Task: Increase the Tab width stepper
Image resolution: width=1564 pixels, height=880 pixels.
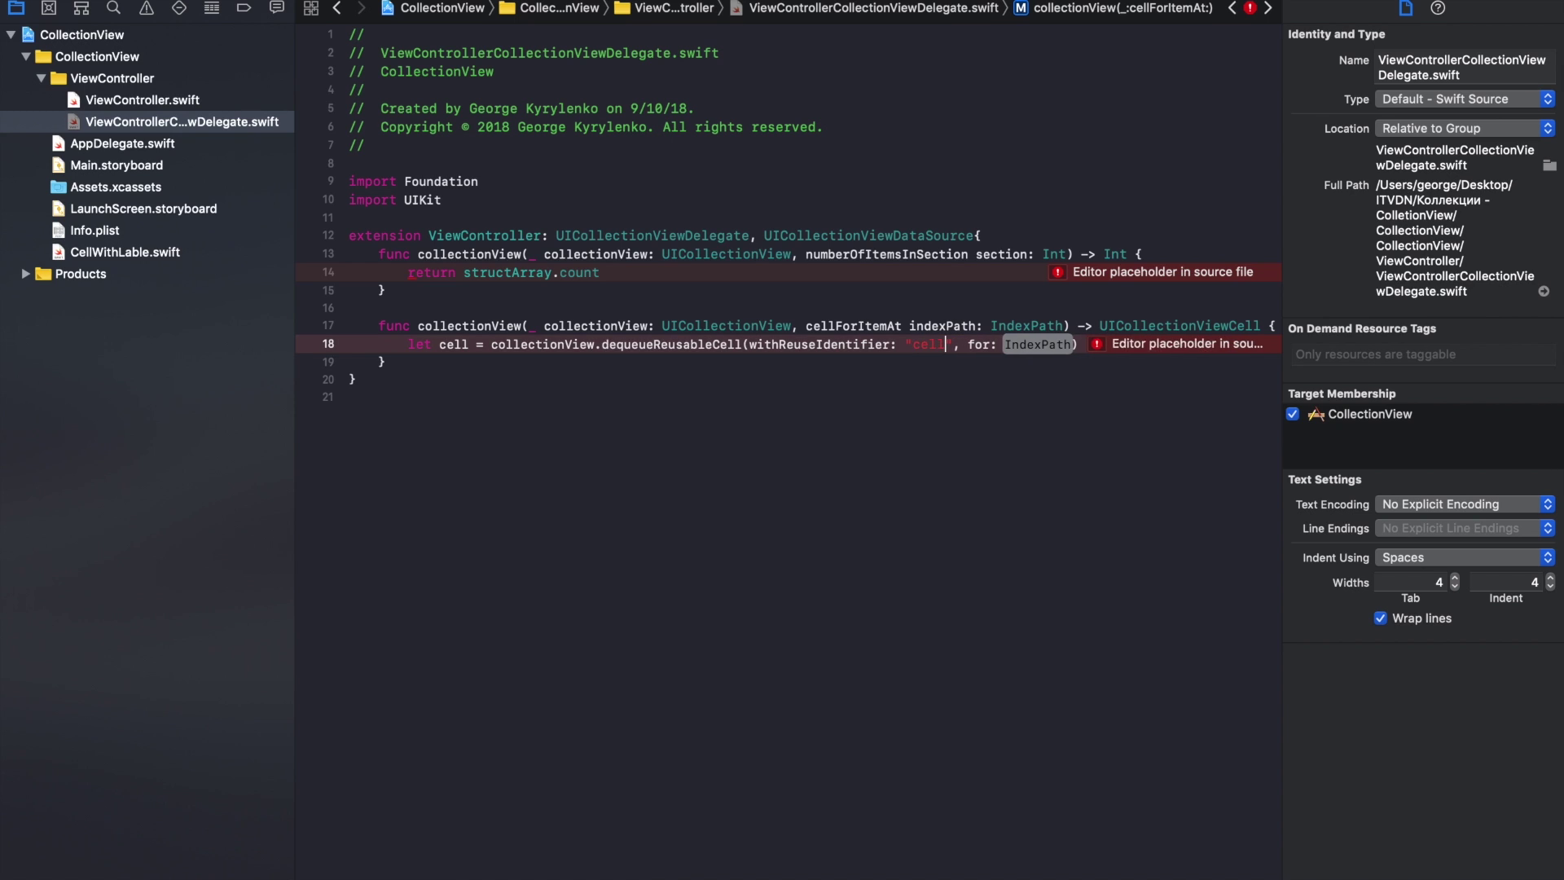Action: [x=1455, y=578]
